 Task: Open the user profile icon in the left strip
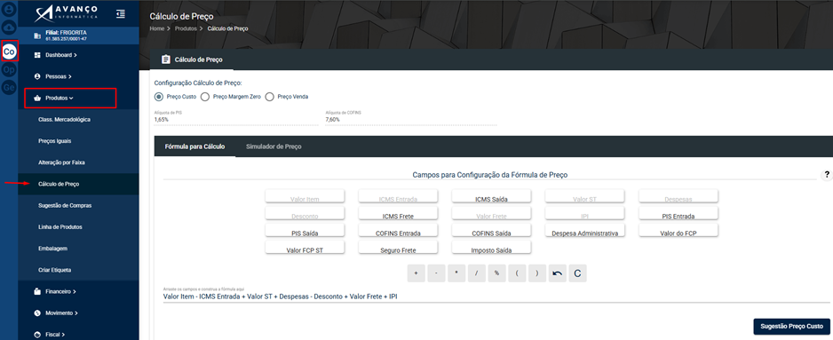coord(9,10)
